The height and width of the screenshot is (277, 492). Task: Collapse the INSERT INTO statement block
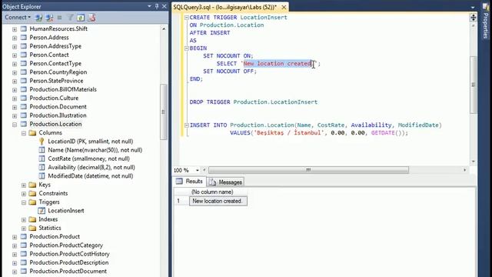tap(186, 125)
